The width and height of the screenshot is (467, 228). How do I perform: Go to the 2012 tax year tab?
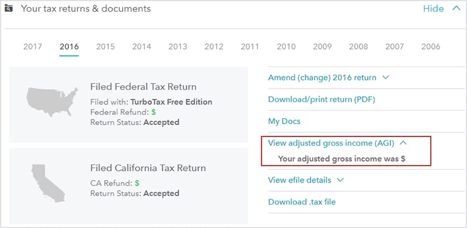click(214, 47)
